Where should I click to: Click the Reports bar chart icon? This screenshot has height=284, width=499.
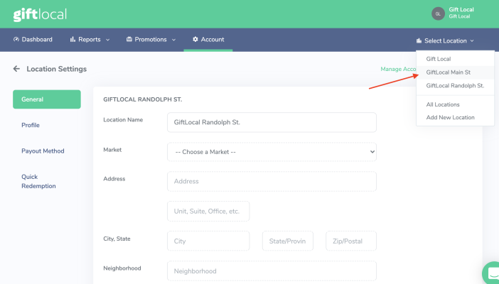(73, 40)
